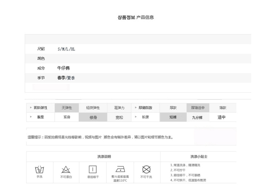
Task: Select the 厚薄适中 thickness option
Action: (198, 108)
